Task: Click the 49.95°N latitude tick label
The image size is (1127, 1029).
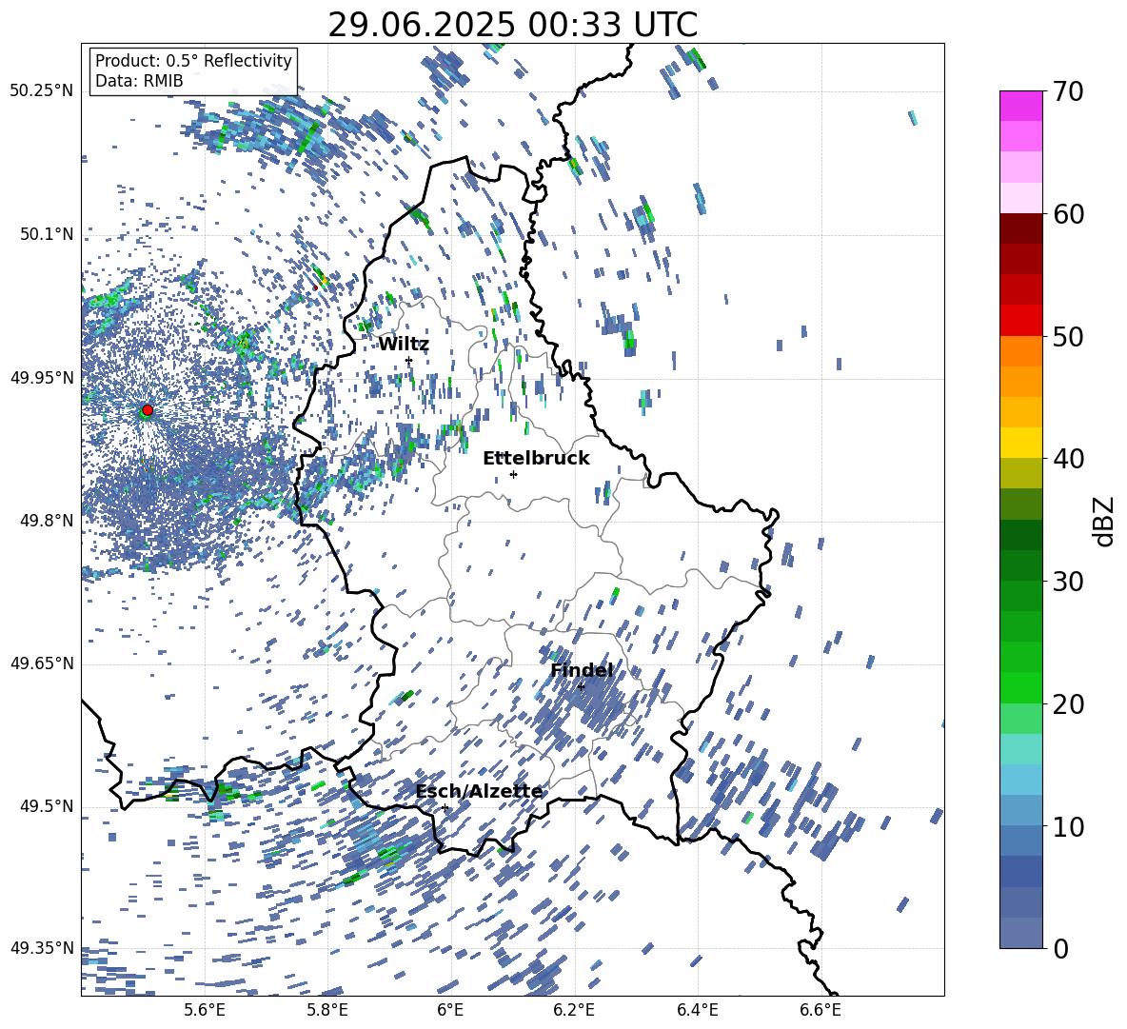Action: point(42,378)
